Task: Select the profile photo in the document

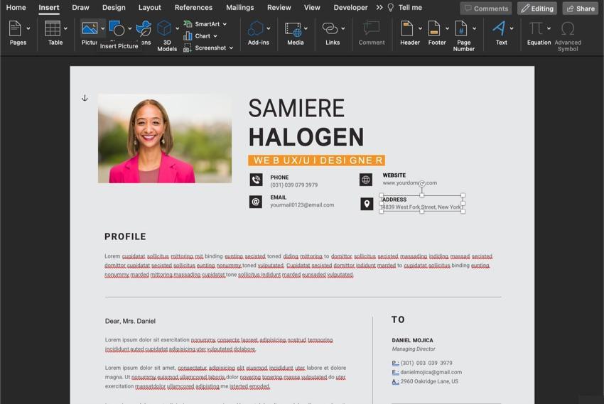Action: (x=165, y=138)
